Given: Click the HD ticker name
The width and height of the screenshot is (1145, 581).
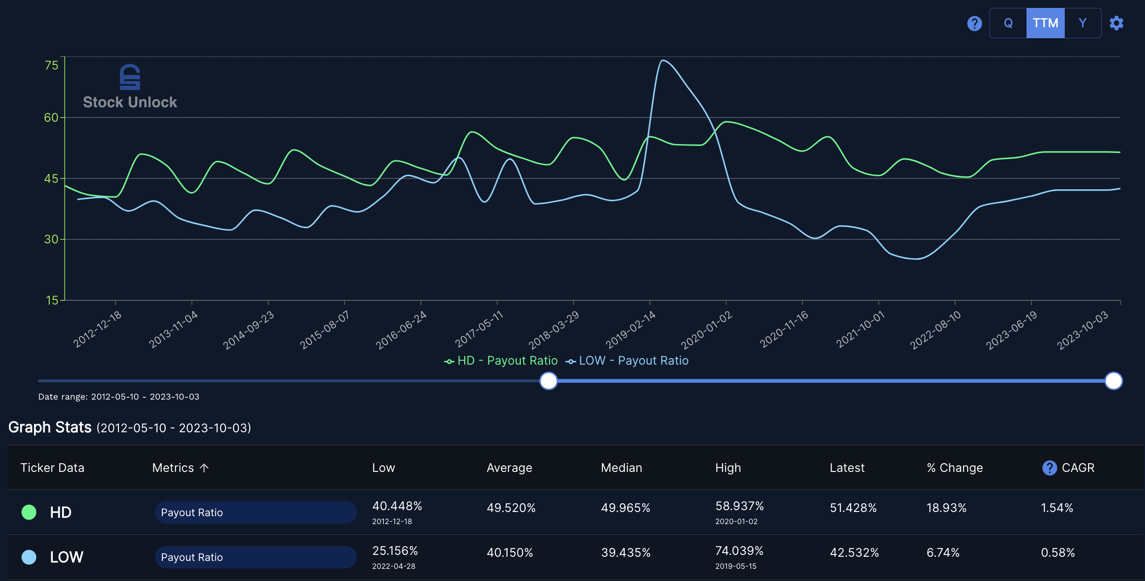Looking at the screenshot, I should [x=61, y=512].
